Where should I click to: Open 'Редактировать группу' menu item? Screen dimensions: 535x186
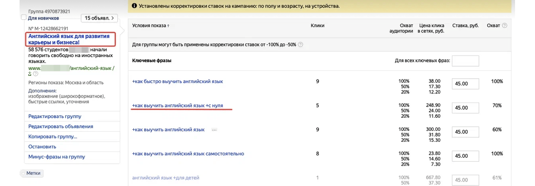tap(55, 117)
